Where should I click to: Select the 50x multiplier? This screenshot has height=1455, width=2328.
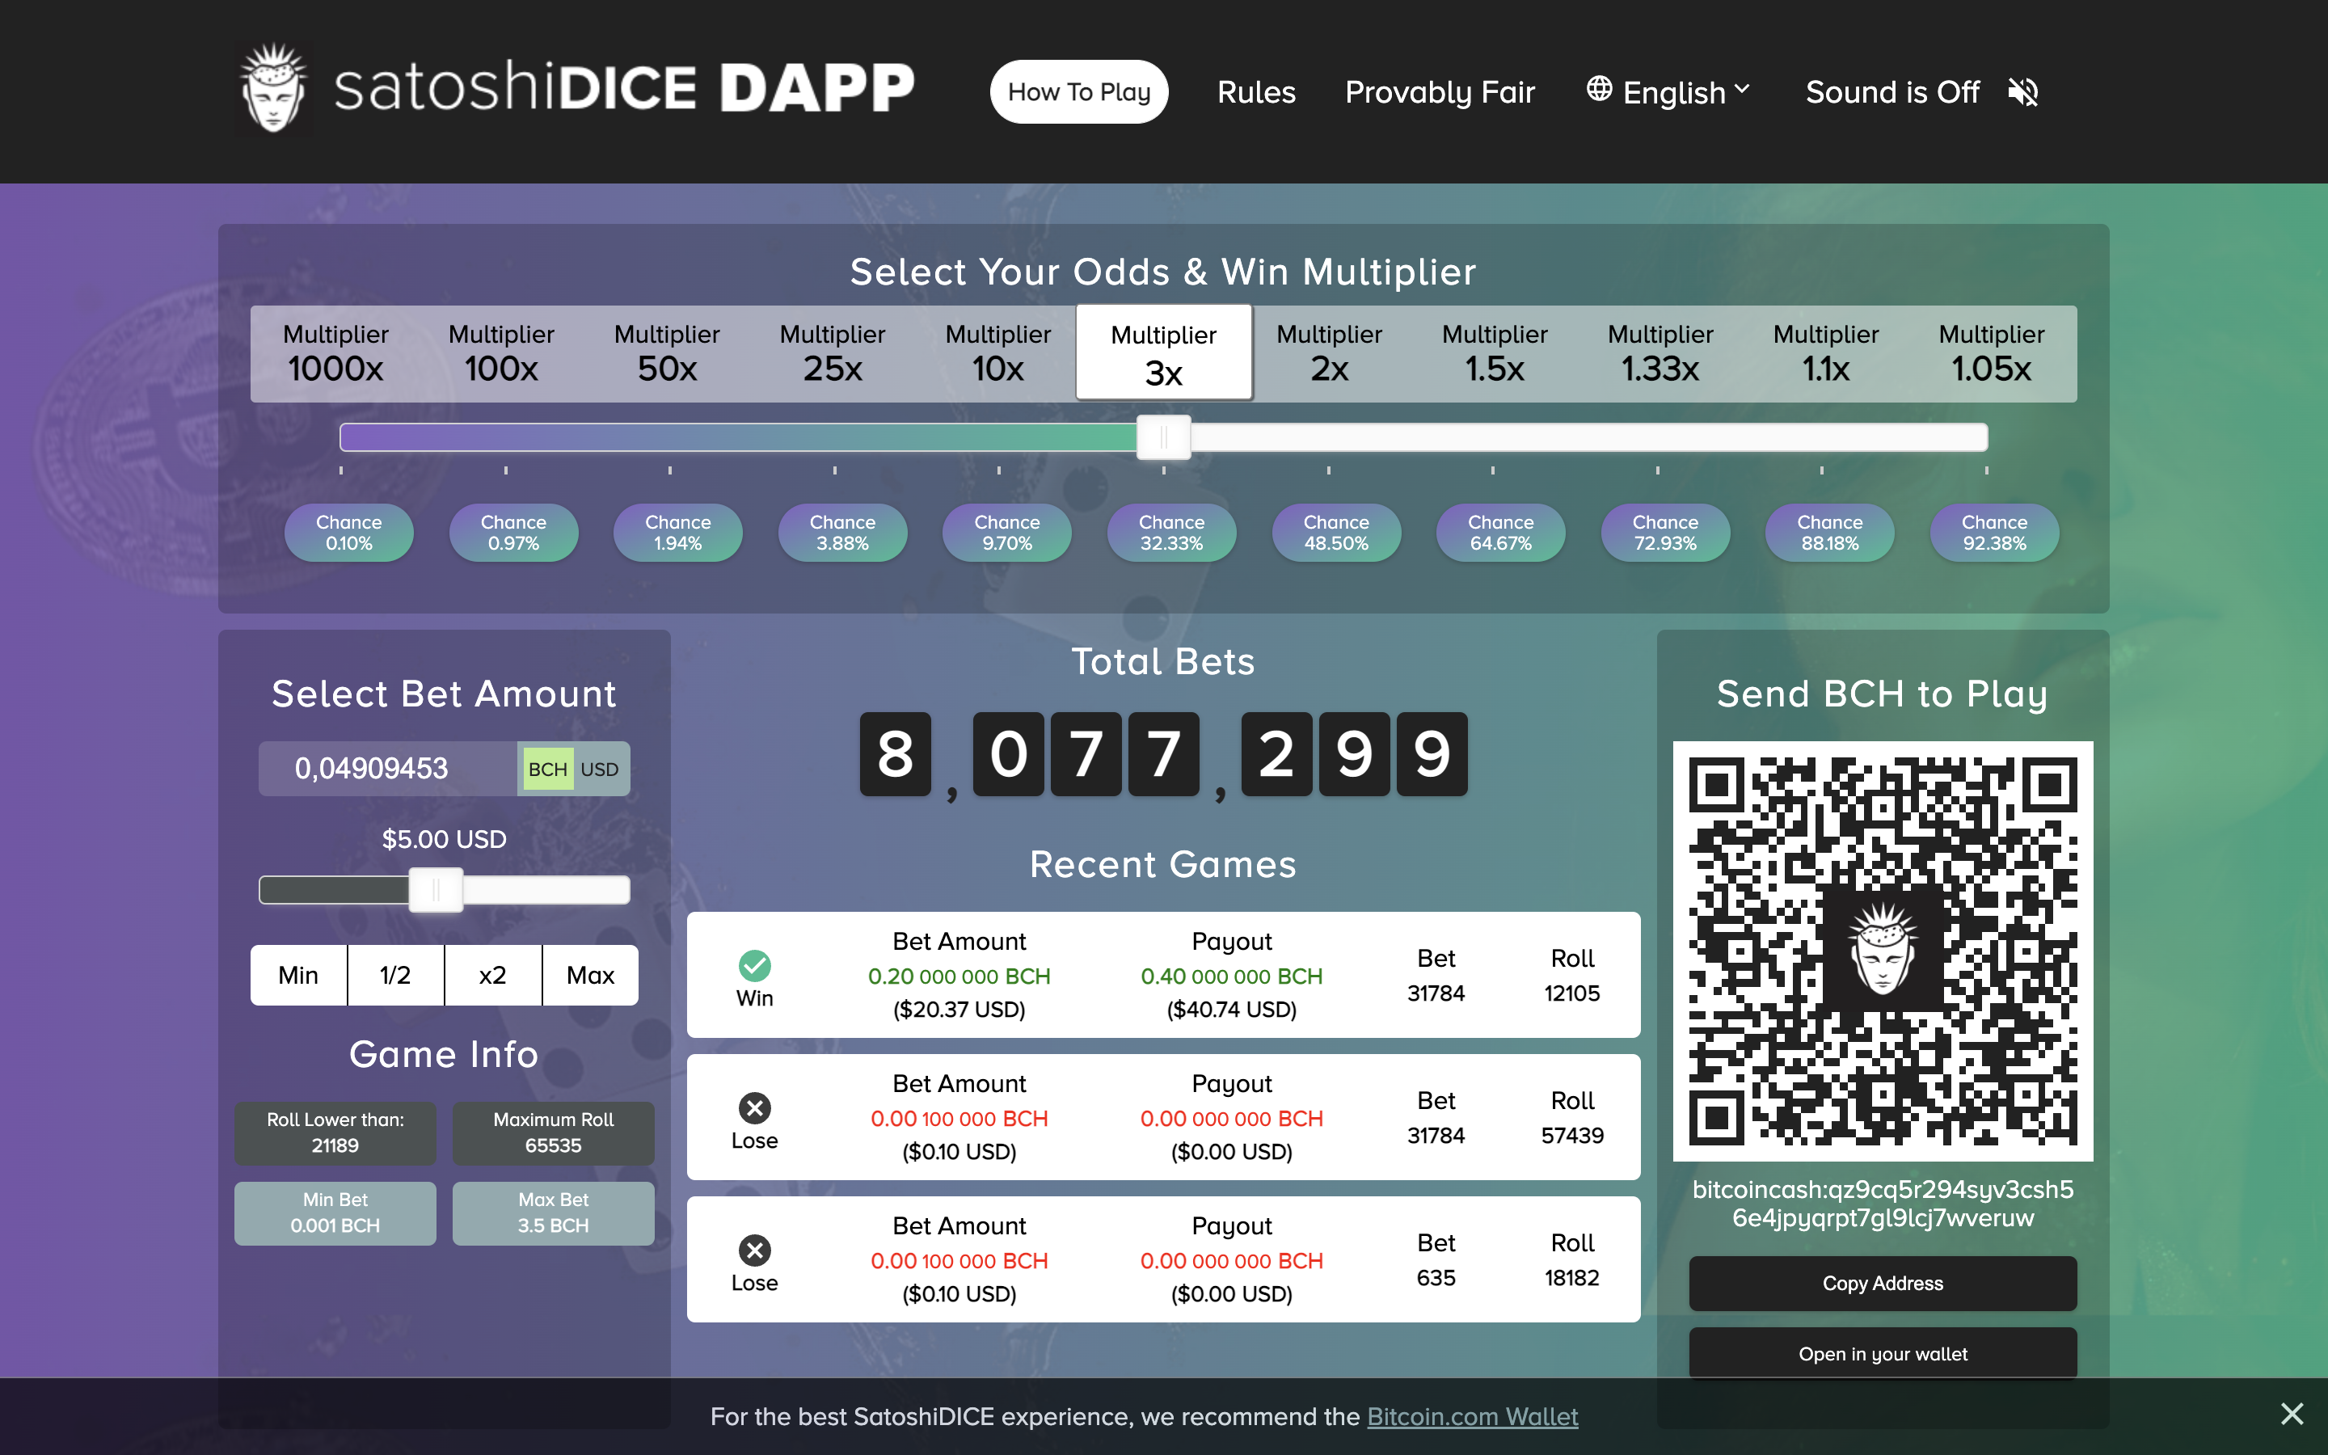(667, 353)
